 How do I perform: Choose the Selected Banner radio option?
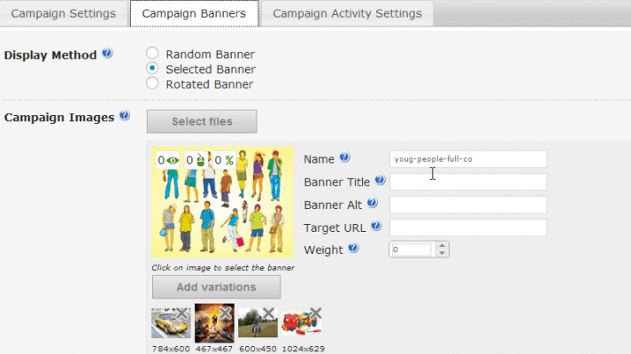coord(152,69)
